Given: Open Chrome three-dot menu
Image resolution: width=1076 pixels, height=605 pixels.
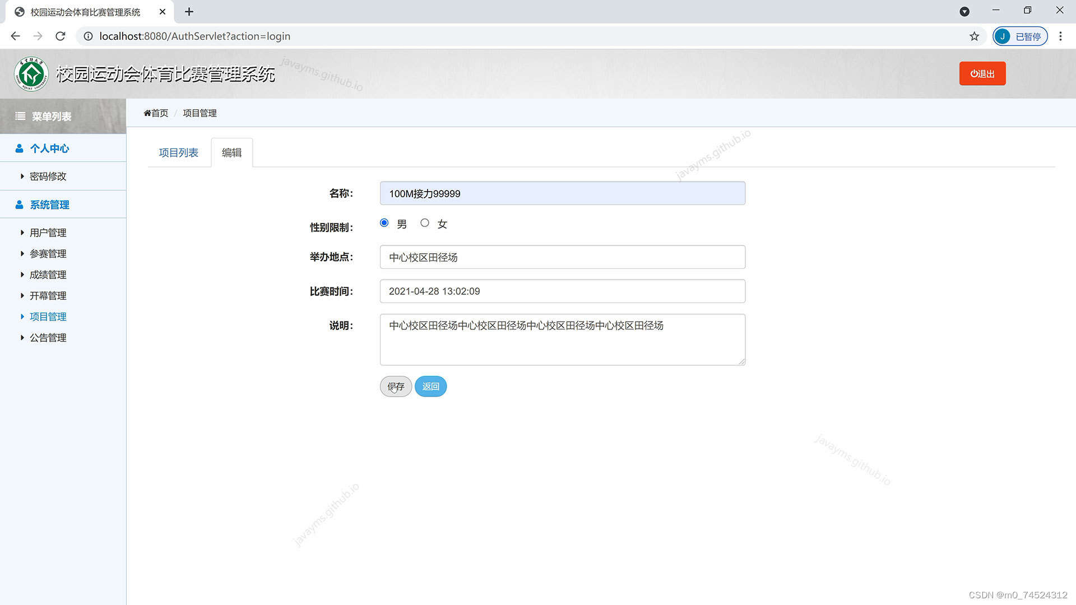Looking at the screenshot, I should click(1060, 36).
